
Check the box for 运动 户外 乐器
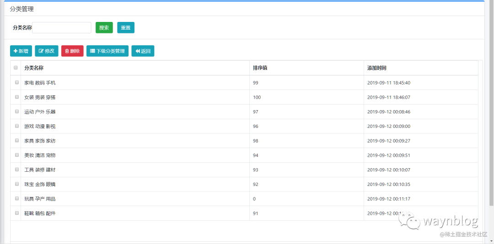17,111
